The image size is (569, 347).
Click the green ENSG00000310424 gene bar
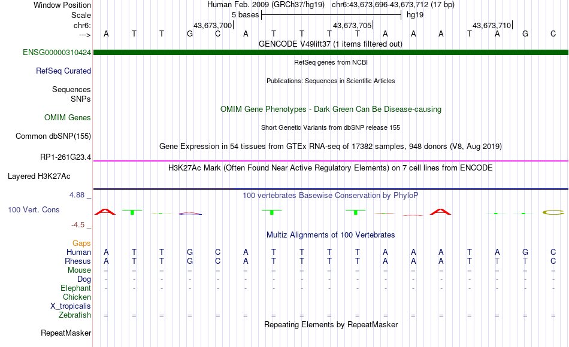(331, 52)
